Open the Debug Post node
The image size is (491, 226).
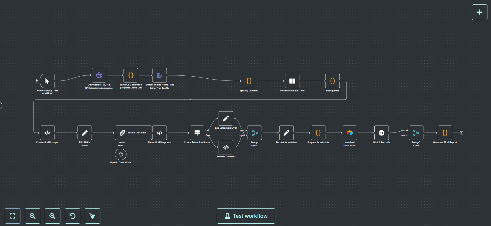click(x=333, y=81)
